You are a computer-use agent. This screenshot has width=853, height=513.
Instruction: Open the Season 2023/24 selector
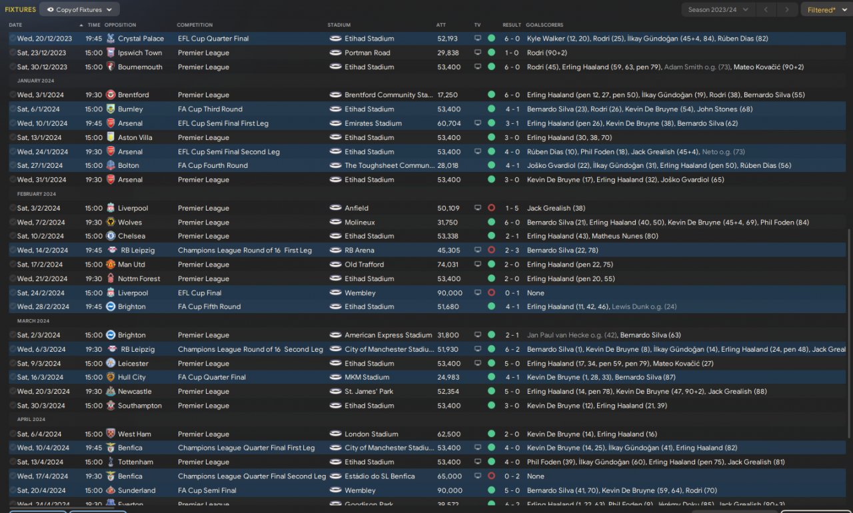(718, 10)
